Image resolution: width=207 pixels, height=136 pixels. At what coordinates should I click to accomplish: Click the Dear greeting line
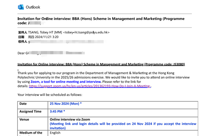[51, 53]
